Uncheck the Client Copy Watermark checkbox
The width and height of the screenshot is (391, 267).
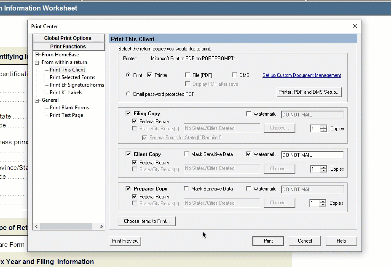pyautogui.click(x=249, y=154)
